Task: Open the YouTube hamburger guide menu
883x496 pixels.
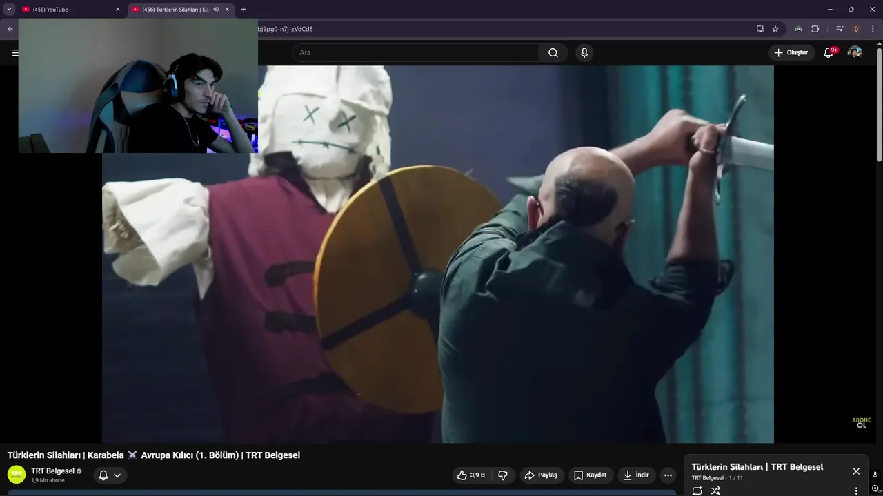Action: pos(15,52)
